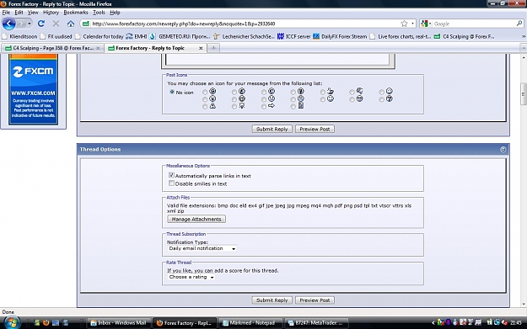
Task: Bookmark this page with the star icon
Action: [x=404, y=24]
